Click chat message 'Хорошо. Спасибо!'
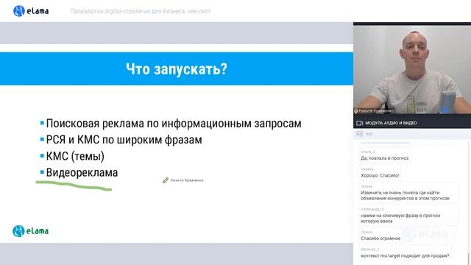 coord(380,175)
